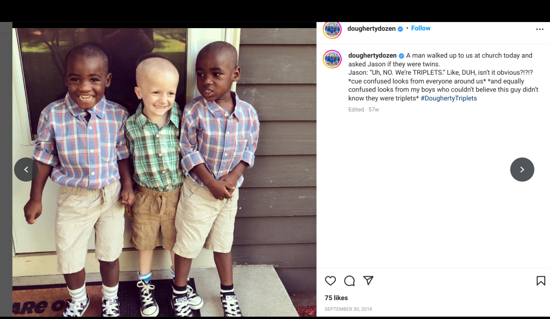The width and height of the screenshot is (550, 319).
Task: Open the #DoughertyTriplets hashtag
Action: click(x=449, y=98)
